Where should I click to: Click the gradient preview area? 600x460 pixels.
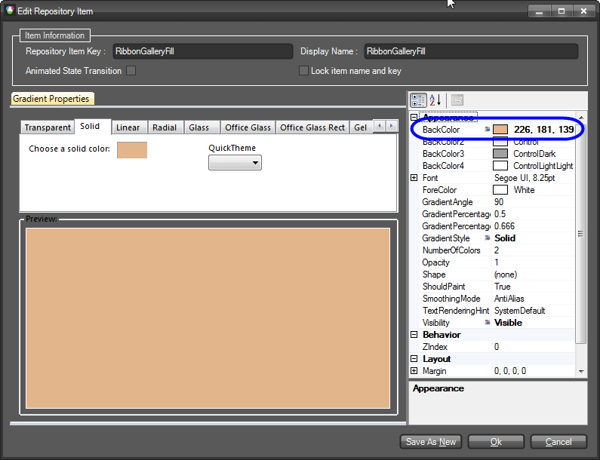pyautogui.click(x=208, y=318)
